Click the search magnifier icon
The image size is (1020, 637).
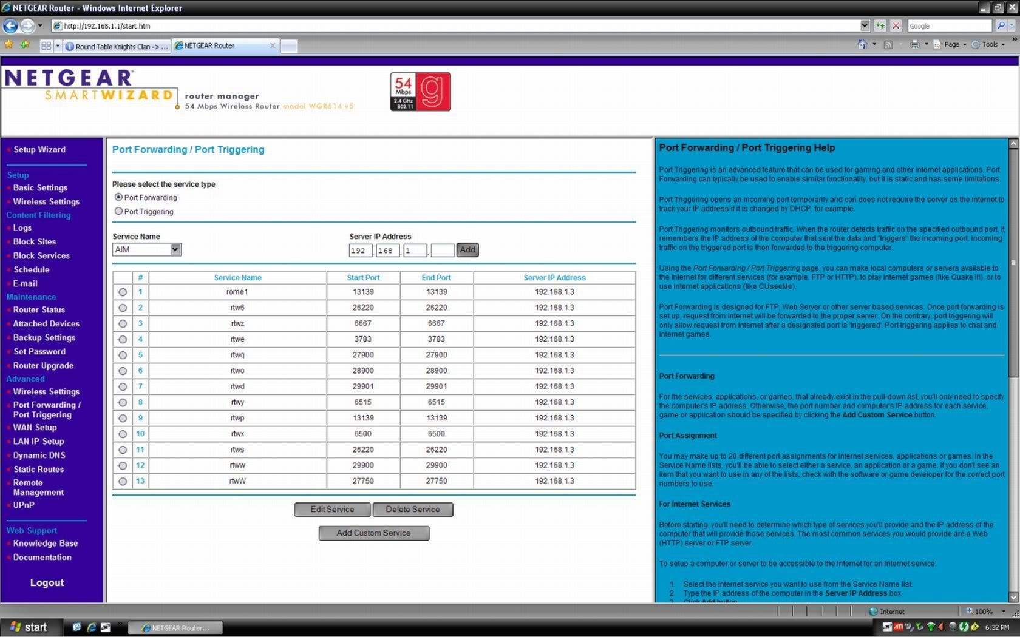pos(1001,25)
